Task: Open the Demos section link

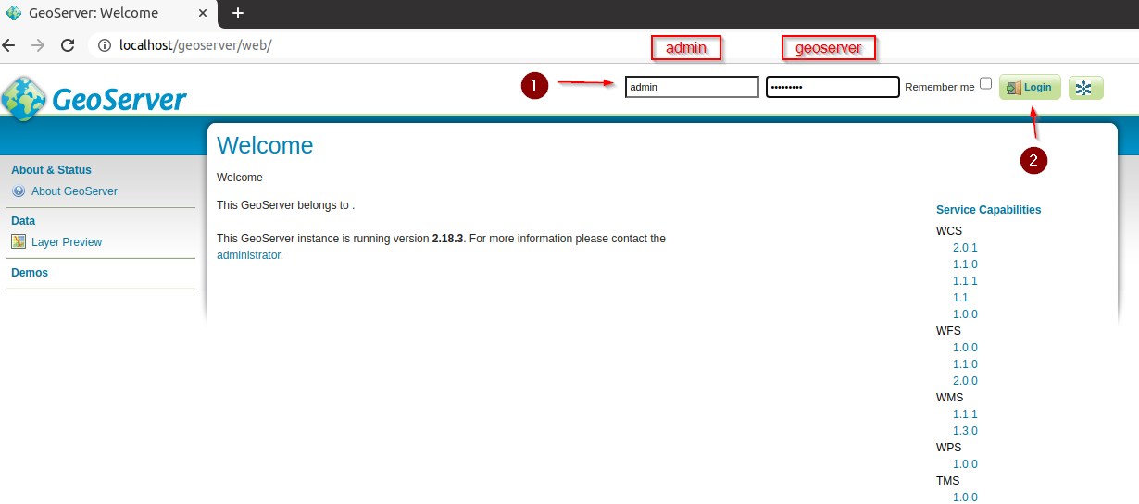Action: (30, 273)
